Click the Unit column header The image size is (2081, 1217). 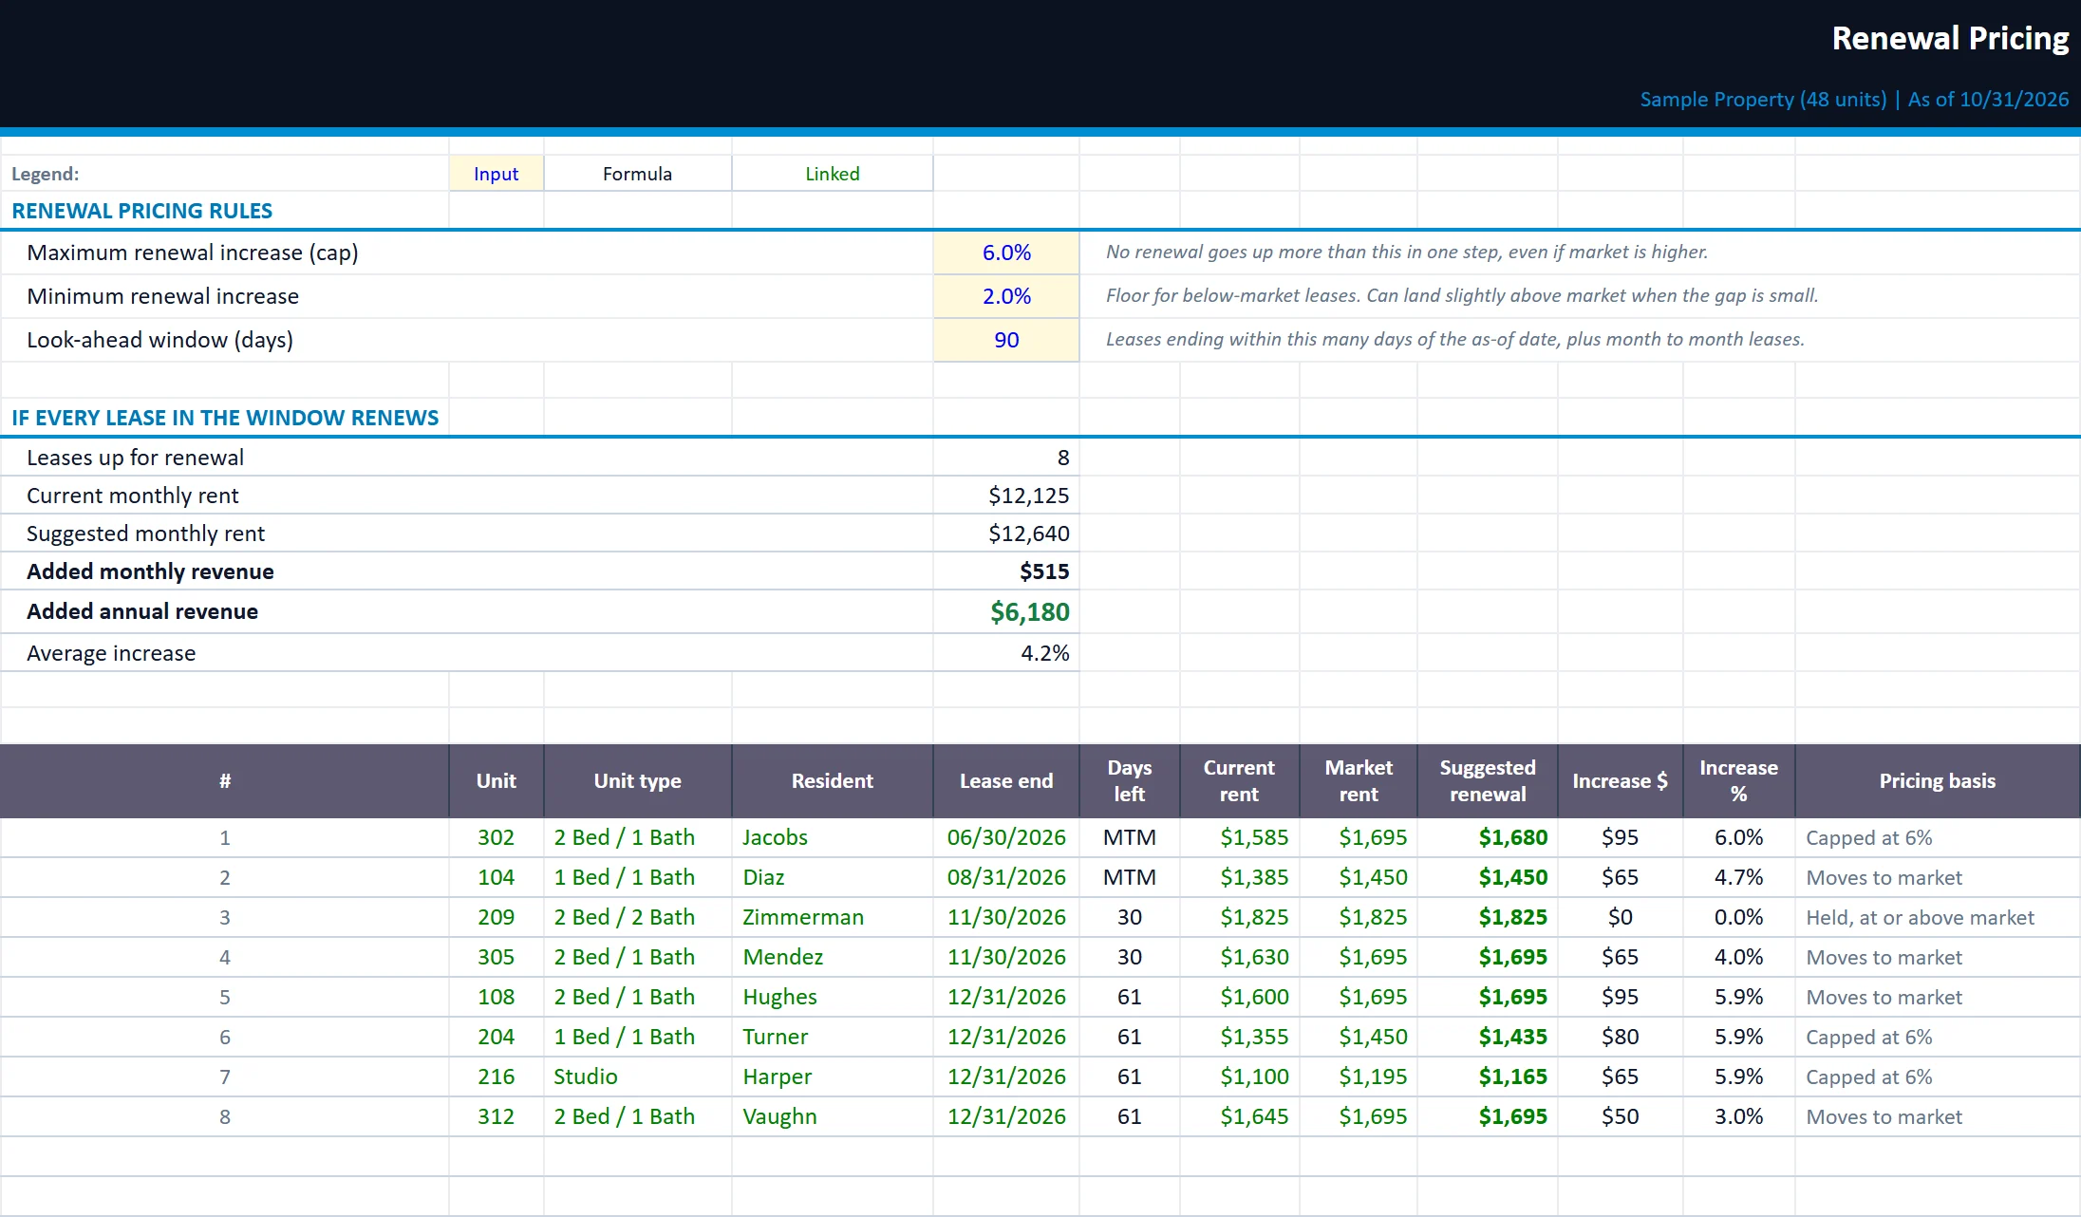[496, 781]
